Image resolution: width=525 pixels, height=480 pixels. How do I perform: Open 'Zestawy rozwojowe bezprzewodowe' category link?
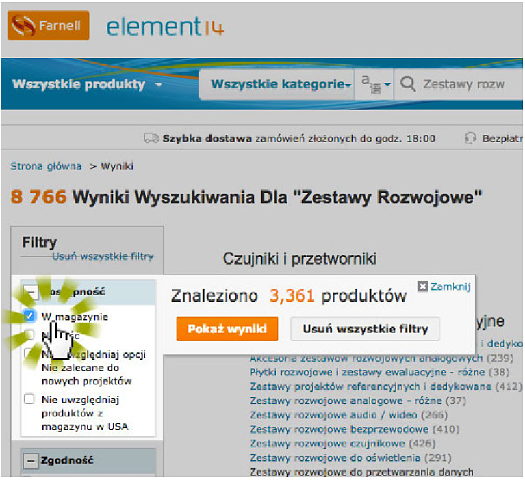click(339, 429)
